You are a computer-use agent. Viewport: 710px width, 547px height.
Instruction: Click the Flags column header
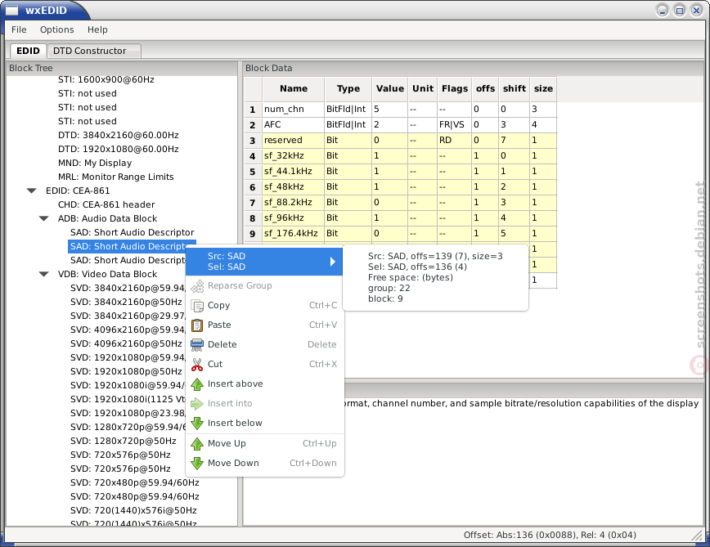tap(455, 88)
